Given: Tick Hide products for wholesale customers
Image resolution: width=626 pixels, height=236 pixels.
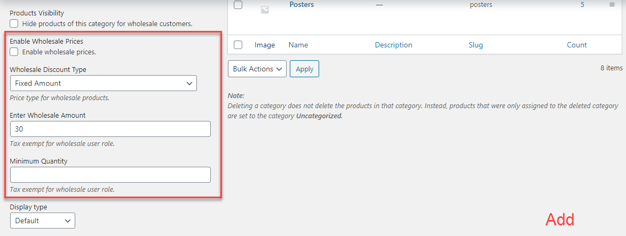Looking at the screenshot, I should [14, 23].
